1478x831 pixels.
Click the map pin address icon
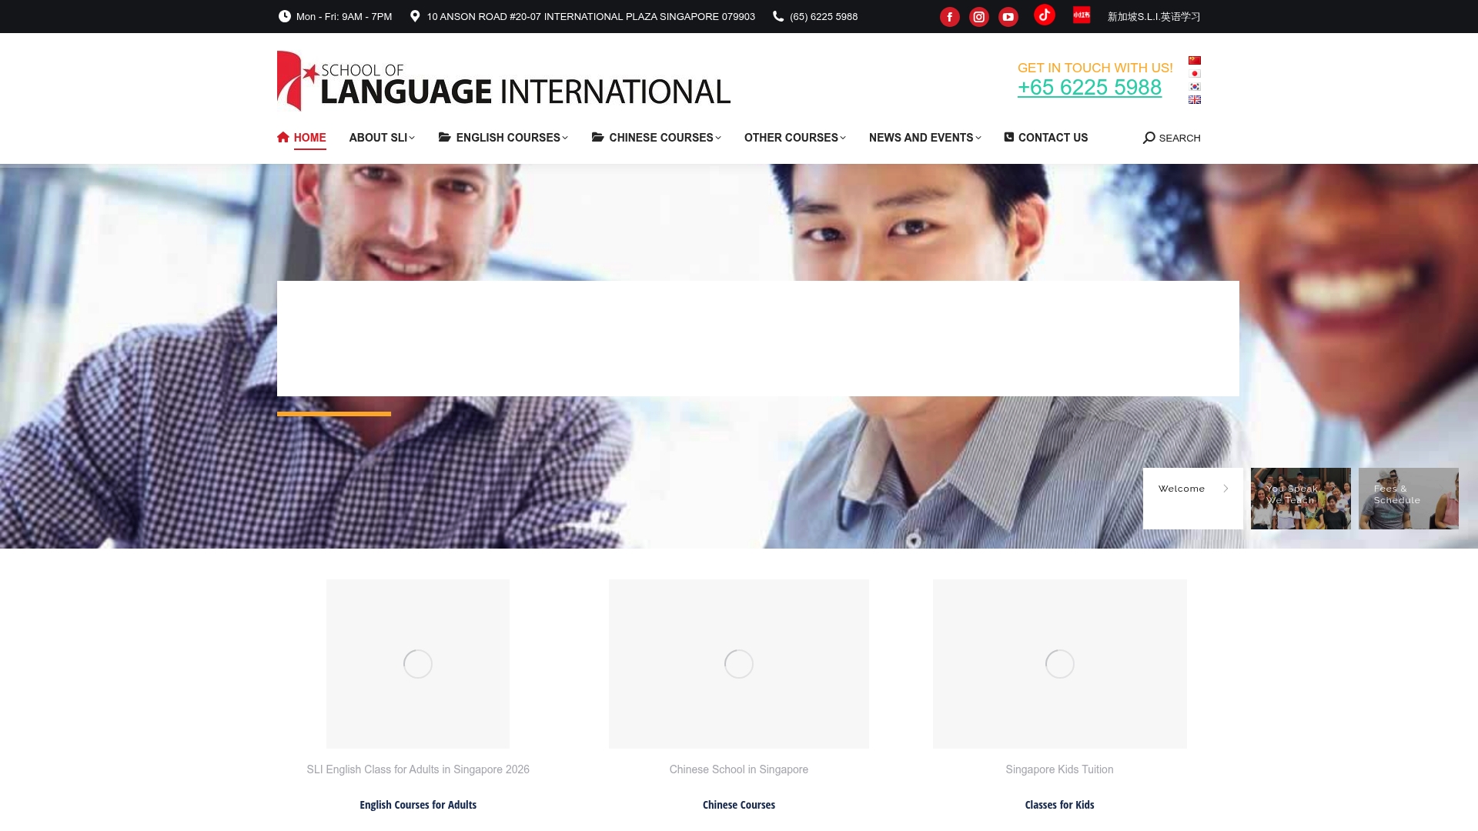coord(415,16)
